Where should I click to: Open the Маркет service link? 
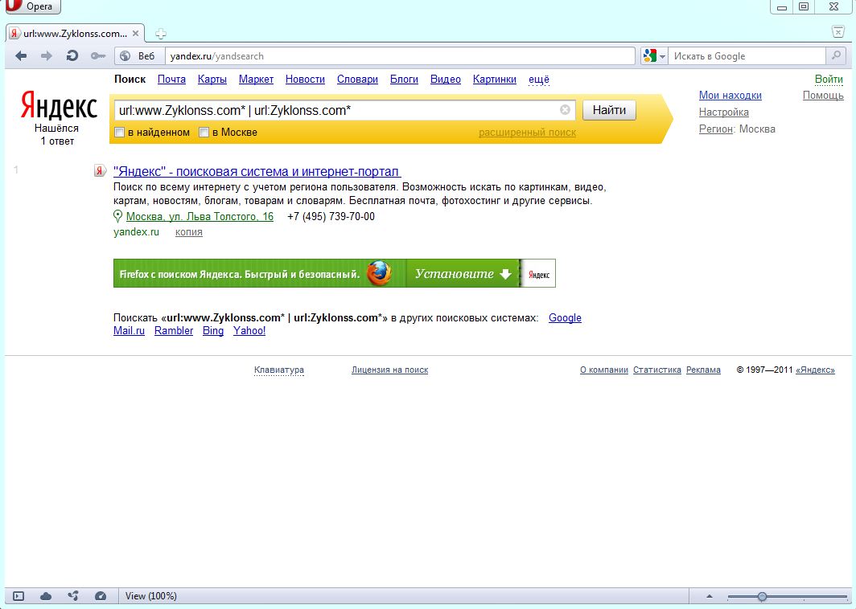point(256,79)
